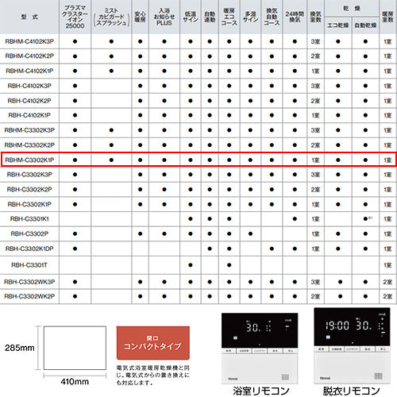Select model name RBH-C3302K1DP

(29, 249)
